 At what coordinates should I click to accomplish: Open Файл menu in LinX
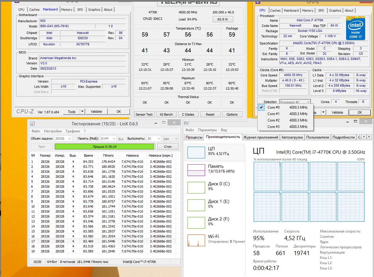[36, 131]
